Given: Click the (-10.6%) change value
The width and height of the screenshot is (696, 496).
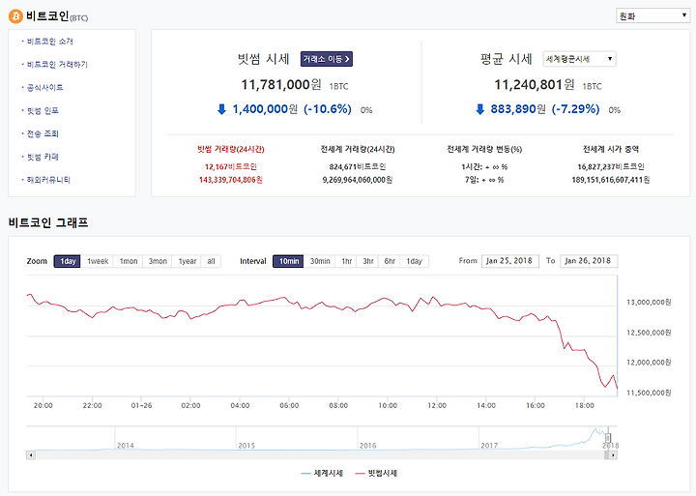Looking at the screenshot, I should click(x=328, y=109).
